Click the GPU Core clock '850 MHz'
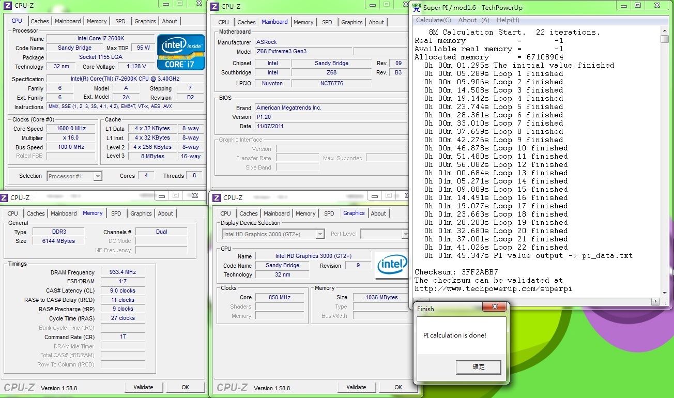The width and height of the screenshot is (674, 398). tap(280, 298)
